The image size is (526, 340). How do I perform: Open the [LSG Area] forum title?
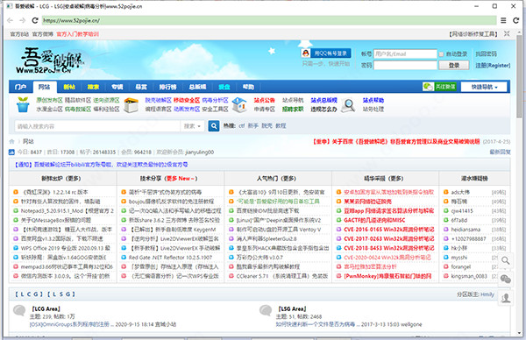pyautogui.click(x=292, y=308)
